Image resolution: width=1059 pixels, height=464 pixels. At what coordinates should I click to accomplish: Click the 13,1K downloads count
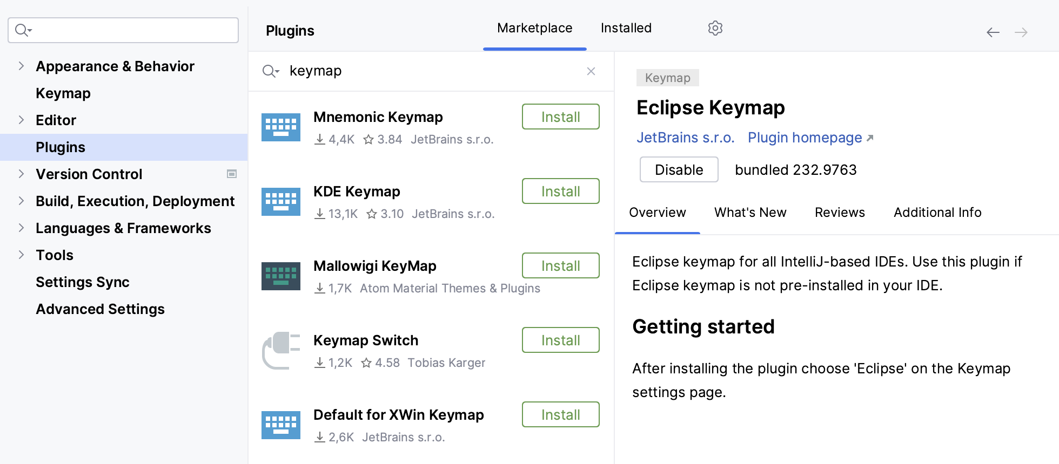tap(343, 214)
